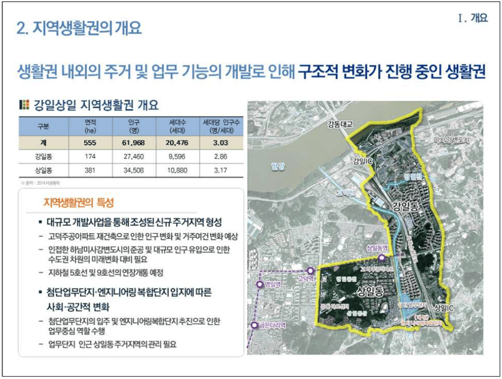Click the '강일동' row label in the table

tap(44, 157)
